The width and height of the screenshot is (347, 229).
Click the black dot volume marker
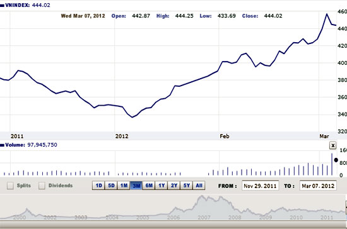(x=336, y=160)
